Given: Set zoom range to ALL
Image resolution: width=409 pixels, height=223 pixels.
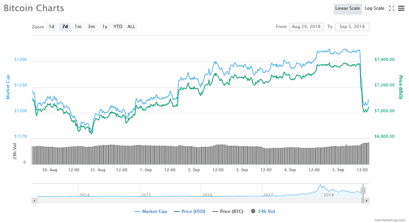Looking at the screenshot, I should click(x=131, y=27).
